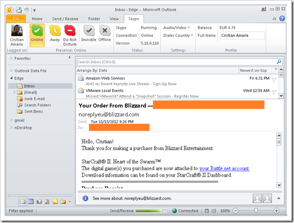
Task: Flag the Amazon Web Services message
Action: tap(274, 80)
